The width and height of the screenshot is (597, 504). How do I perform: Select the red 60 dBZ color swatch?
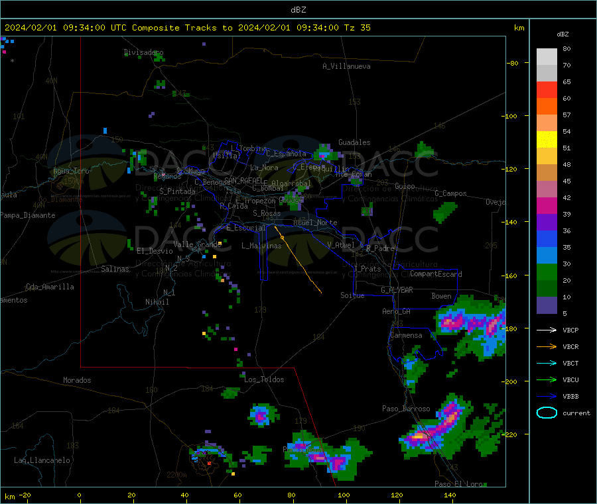[547, 89]
